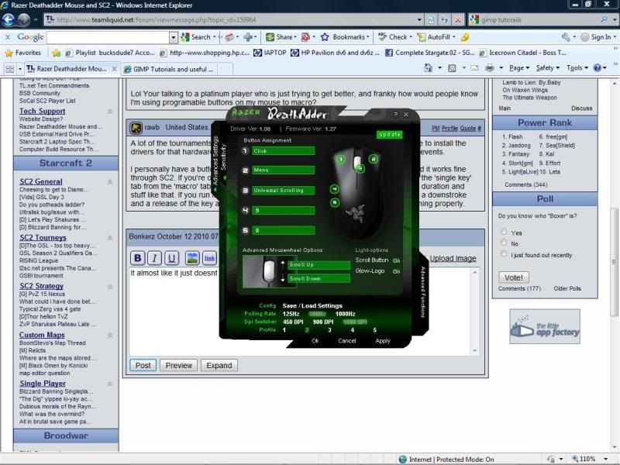The width and height of the screenshot is (620, 465).
Task: Click the Google toolbar highlighter icon
Action: (x=466, y=36)
